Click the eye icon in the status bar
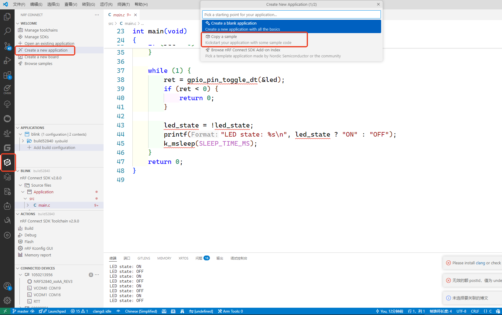Screen dimensions: 502x315 pos(118,311)
